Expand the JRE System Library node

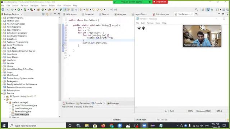click(x=5, y=96)
